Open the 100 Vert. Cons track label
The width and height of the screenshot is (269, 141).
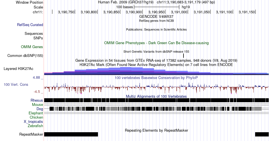(x=16, y=84)
